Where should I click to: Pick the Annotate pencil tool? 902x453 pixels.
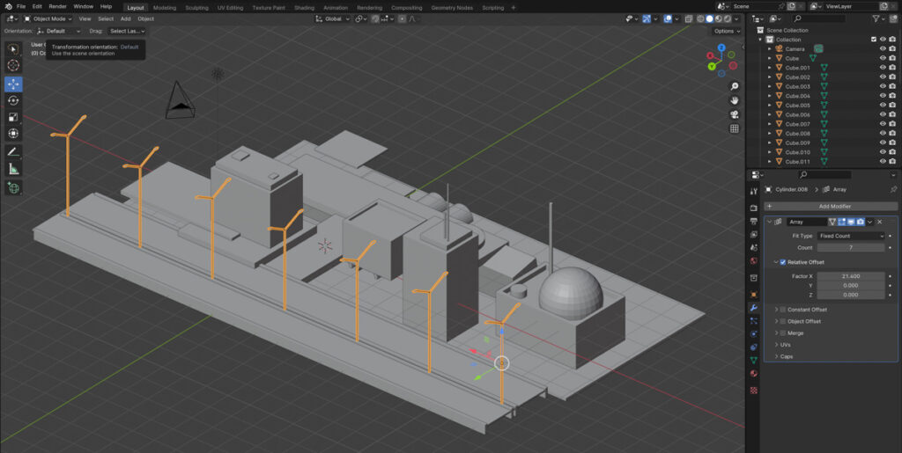pyautogui.click(x=13, y=152)
